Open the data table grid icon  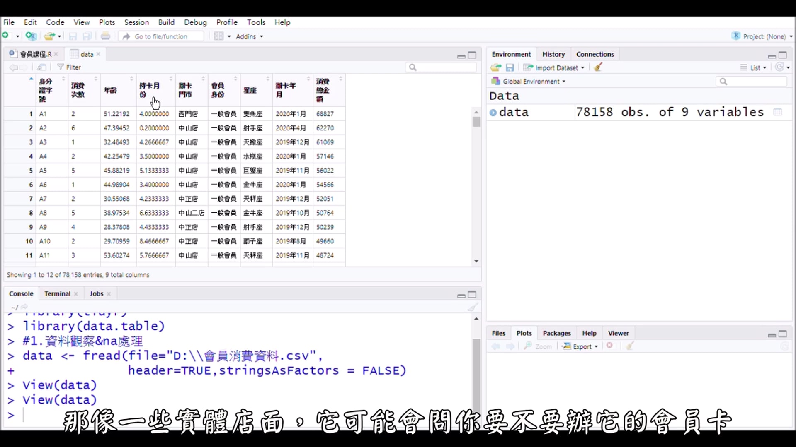pos(778,112)
